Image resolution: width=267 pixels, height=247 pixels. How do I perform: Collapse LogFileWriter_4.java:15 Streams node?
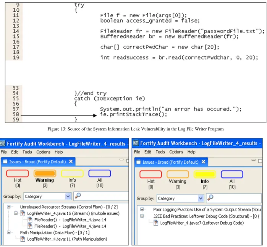click(x=16, y=213)
